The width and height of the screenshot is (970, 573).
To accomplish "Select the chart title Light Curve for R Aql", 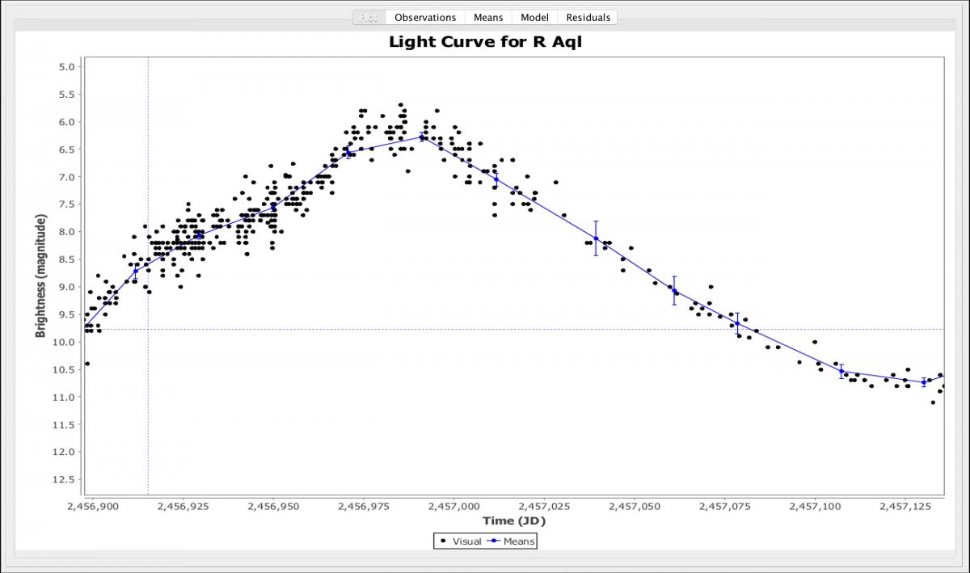I will [x=485, y=42].
